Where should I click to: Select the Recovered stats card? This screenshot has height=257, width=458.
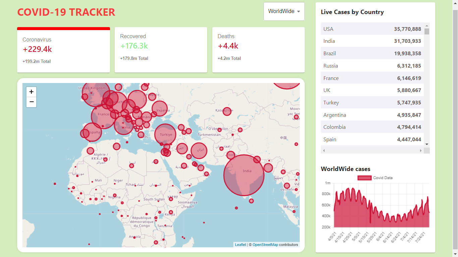click(161, 50)
